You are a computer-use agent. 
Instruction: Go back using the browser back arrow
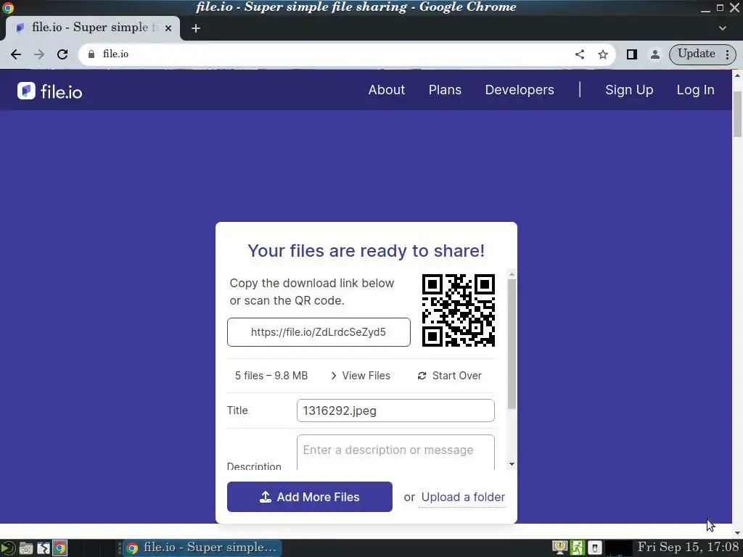(16, 54)
